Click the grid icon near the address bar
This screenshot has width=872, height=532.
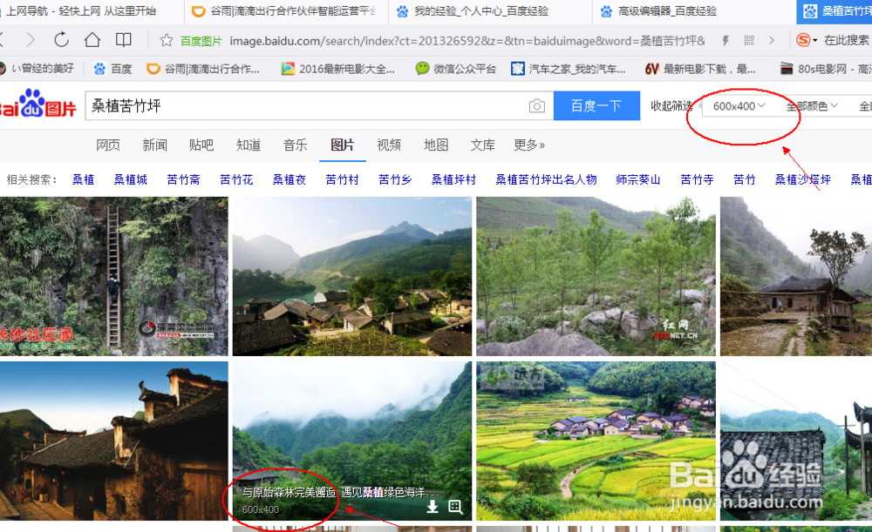[x=748, y=39]
